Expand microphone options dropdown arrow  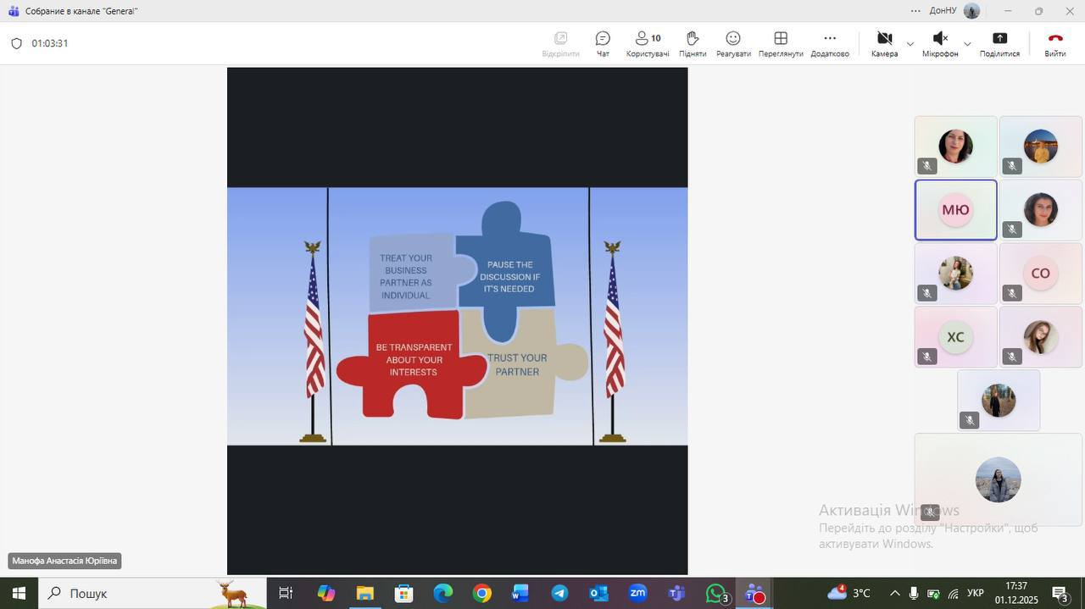(967, 43)
